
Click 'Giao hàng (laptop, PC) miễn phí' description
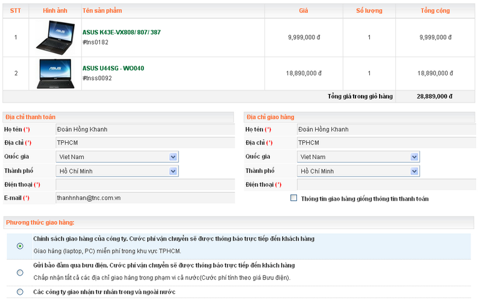pyautogui.click(x=107, y=251)
